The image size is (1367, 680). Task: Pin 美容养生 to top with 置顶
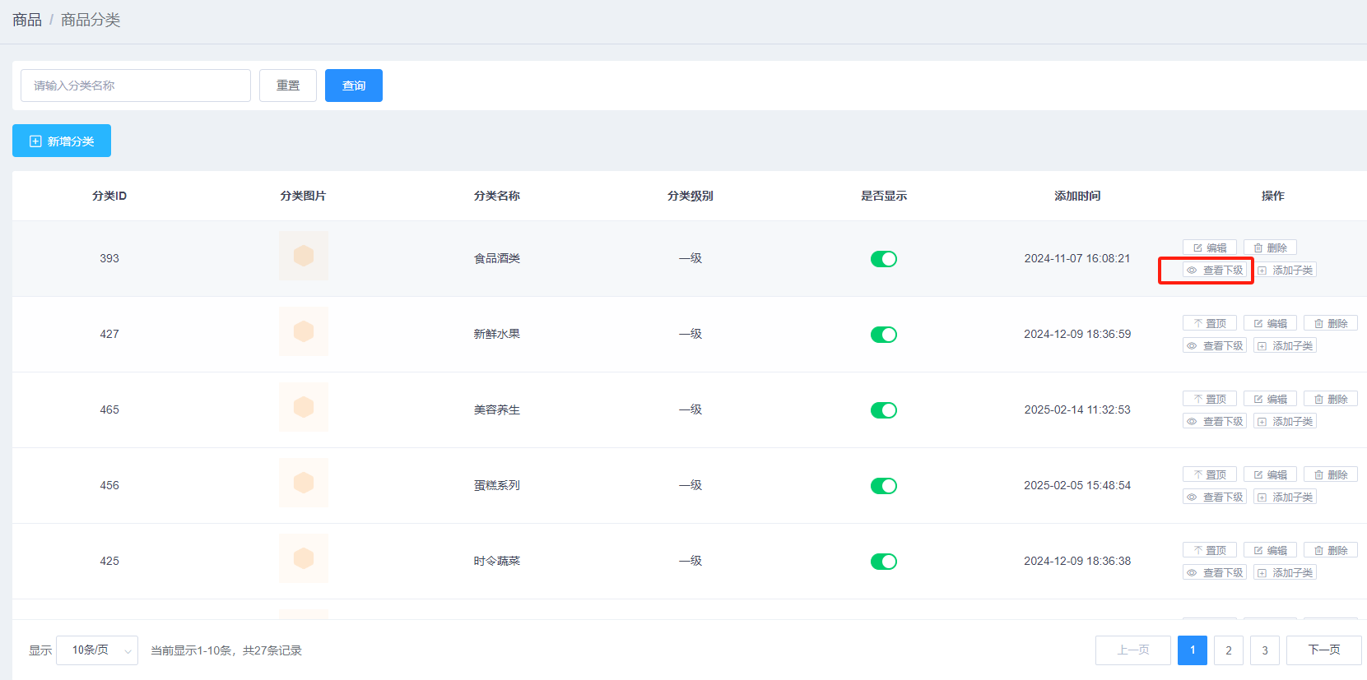point(1209,399)
